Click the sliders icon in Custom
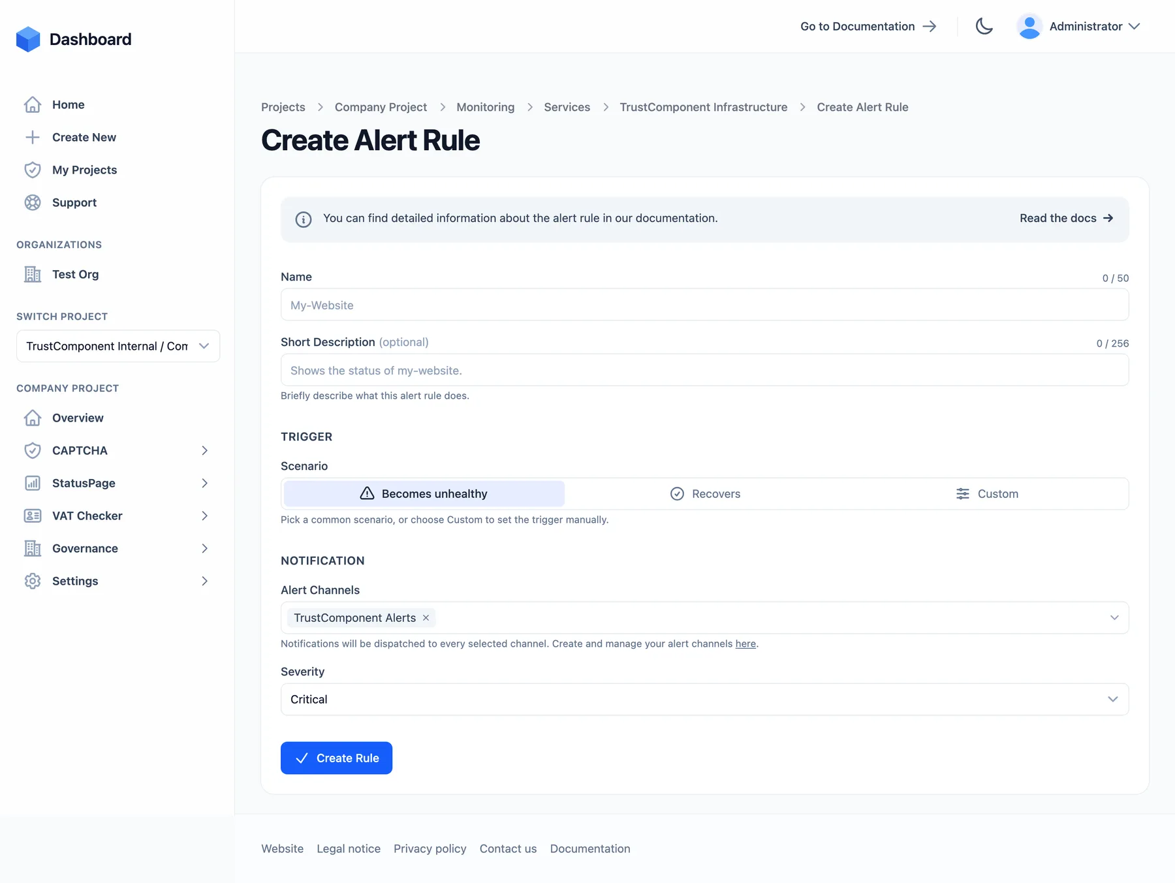 (962, 493)
